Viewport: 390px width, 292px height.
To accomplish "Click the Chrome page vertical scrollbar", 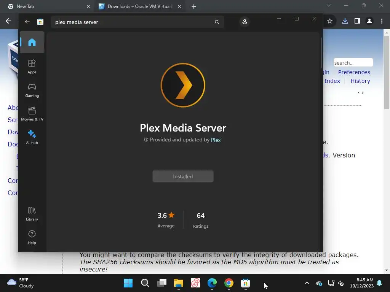I will click(x=387, y=72).
